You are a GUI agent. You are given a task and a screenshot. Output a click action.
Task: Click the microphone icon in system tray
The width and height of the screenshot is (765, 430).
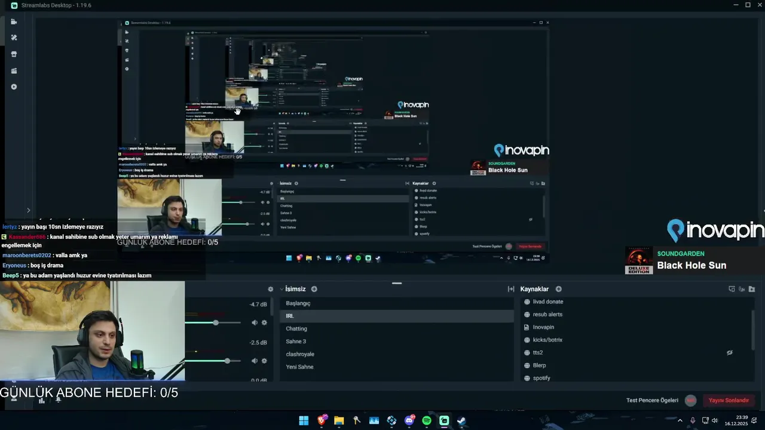click(x=693, y=420)
